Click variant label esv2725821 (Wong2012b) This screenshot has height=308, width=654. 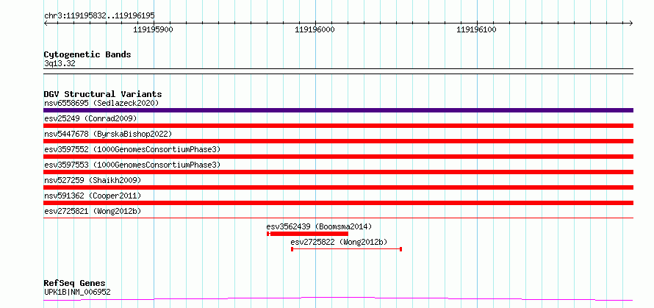tap(93, 211)
